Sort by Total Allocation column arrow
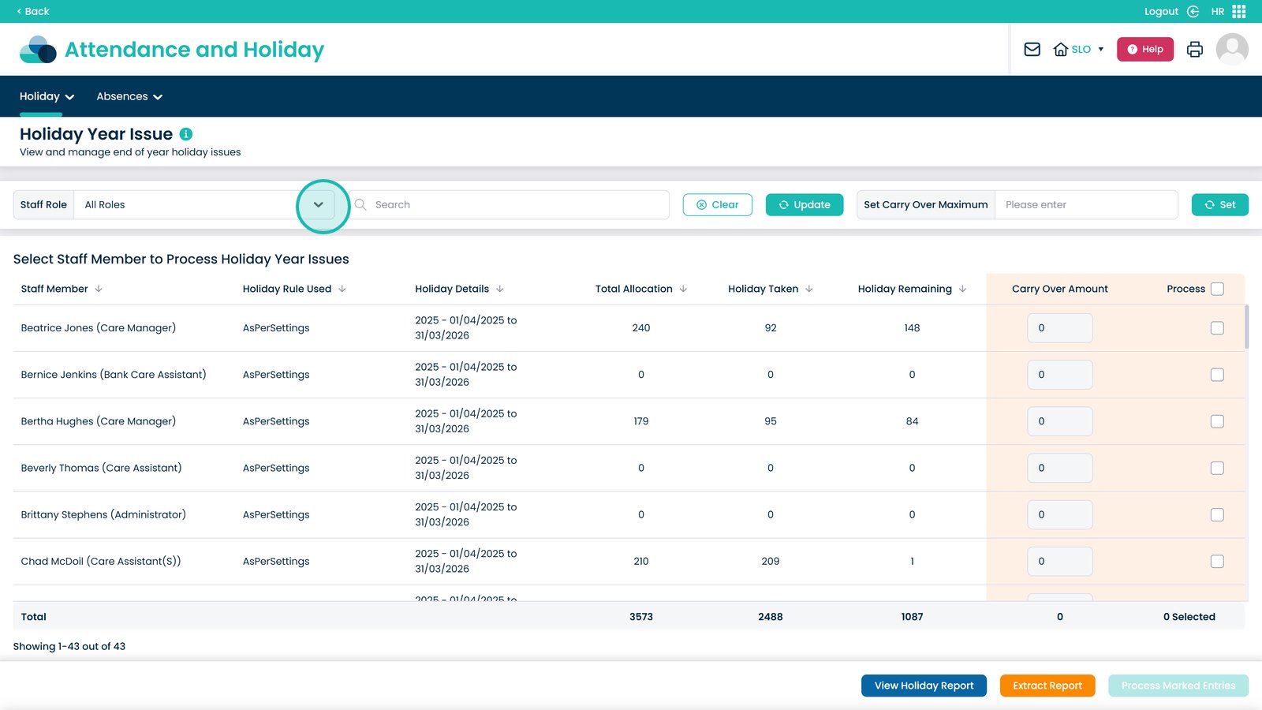The height and width of the screenshot is (710, 1262). pyautogui.click(x=683, y=289)
